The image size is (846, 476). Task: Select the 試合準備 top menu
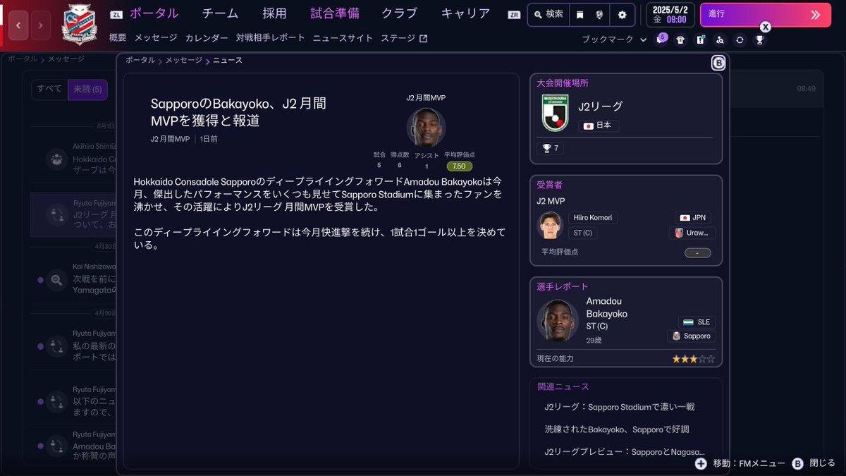click(x=334, y=13)
